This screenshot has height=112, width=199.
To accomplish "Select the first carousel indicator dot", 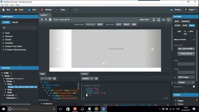I will pyautogui.click(x=103, y=63).
